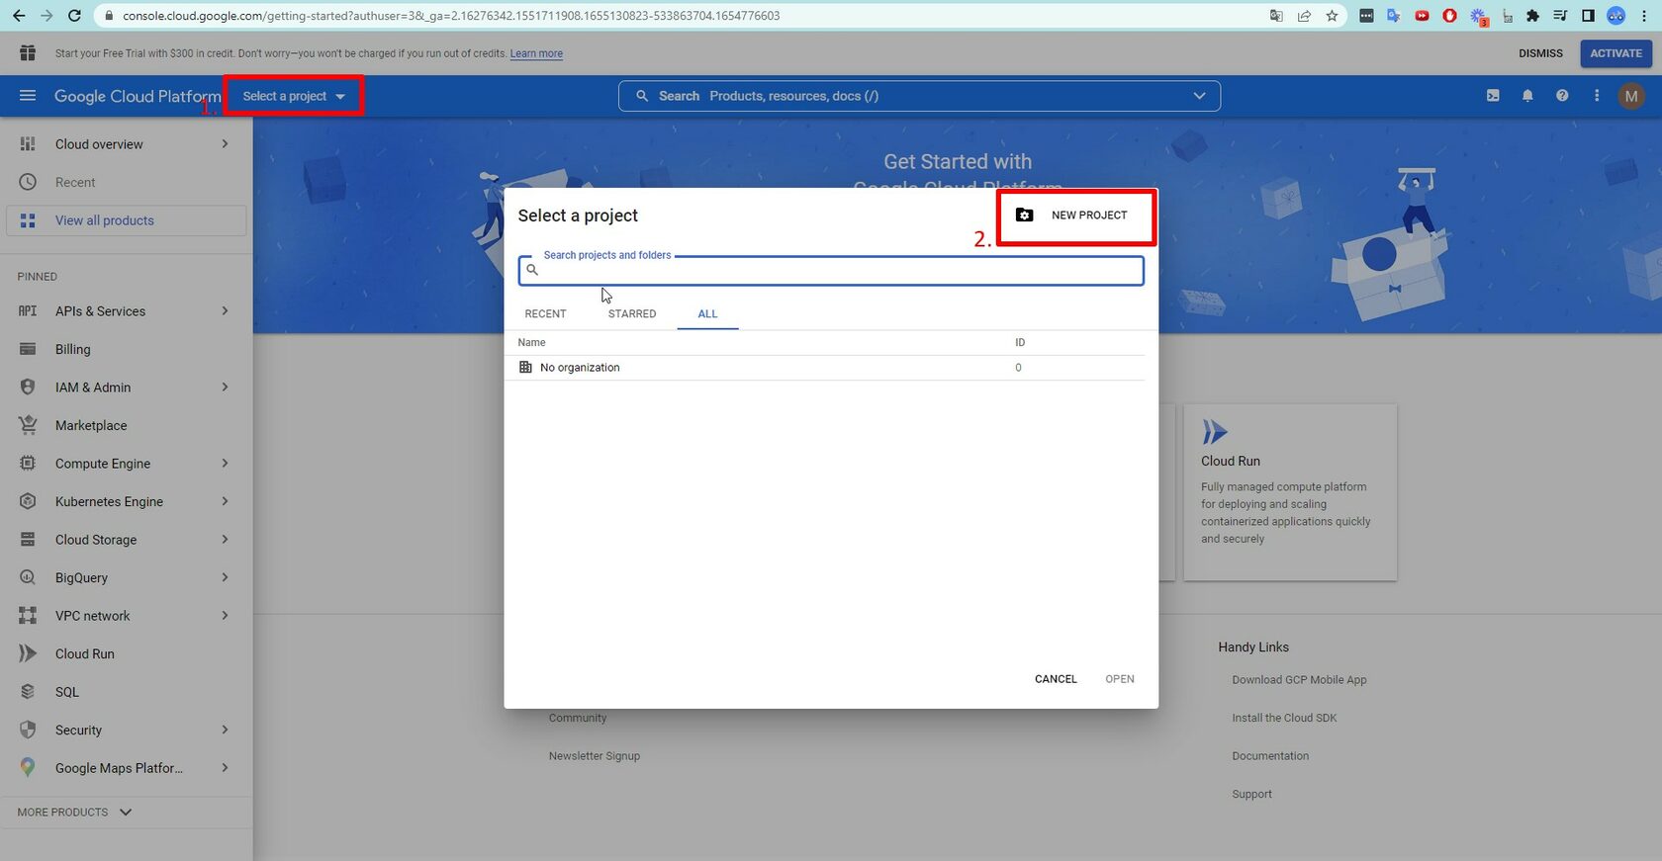Open the Learn more link
The width and height of the screenshot is (1662, 861).
536,53
